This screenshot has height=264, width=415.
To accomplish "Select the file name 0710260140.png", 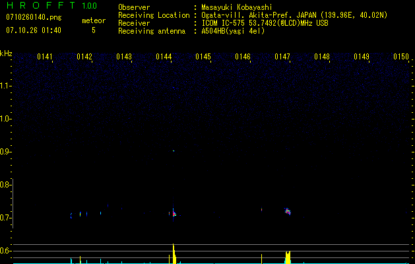I will [34, 17].
